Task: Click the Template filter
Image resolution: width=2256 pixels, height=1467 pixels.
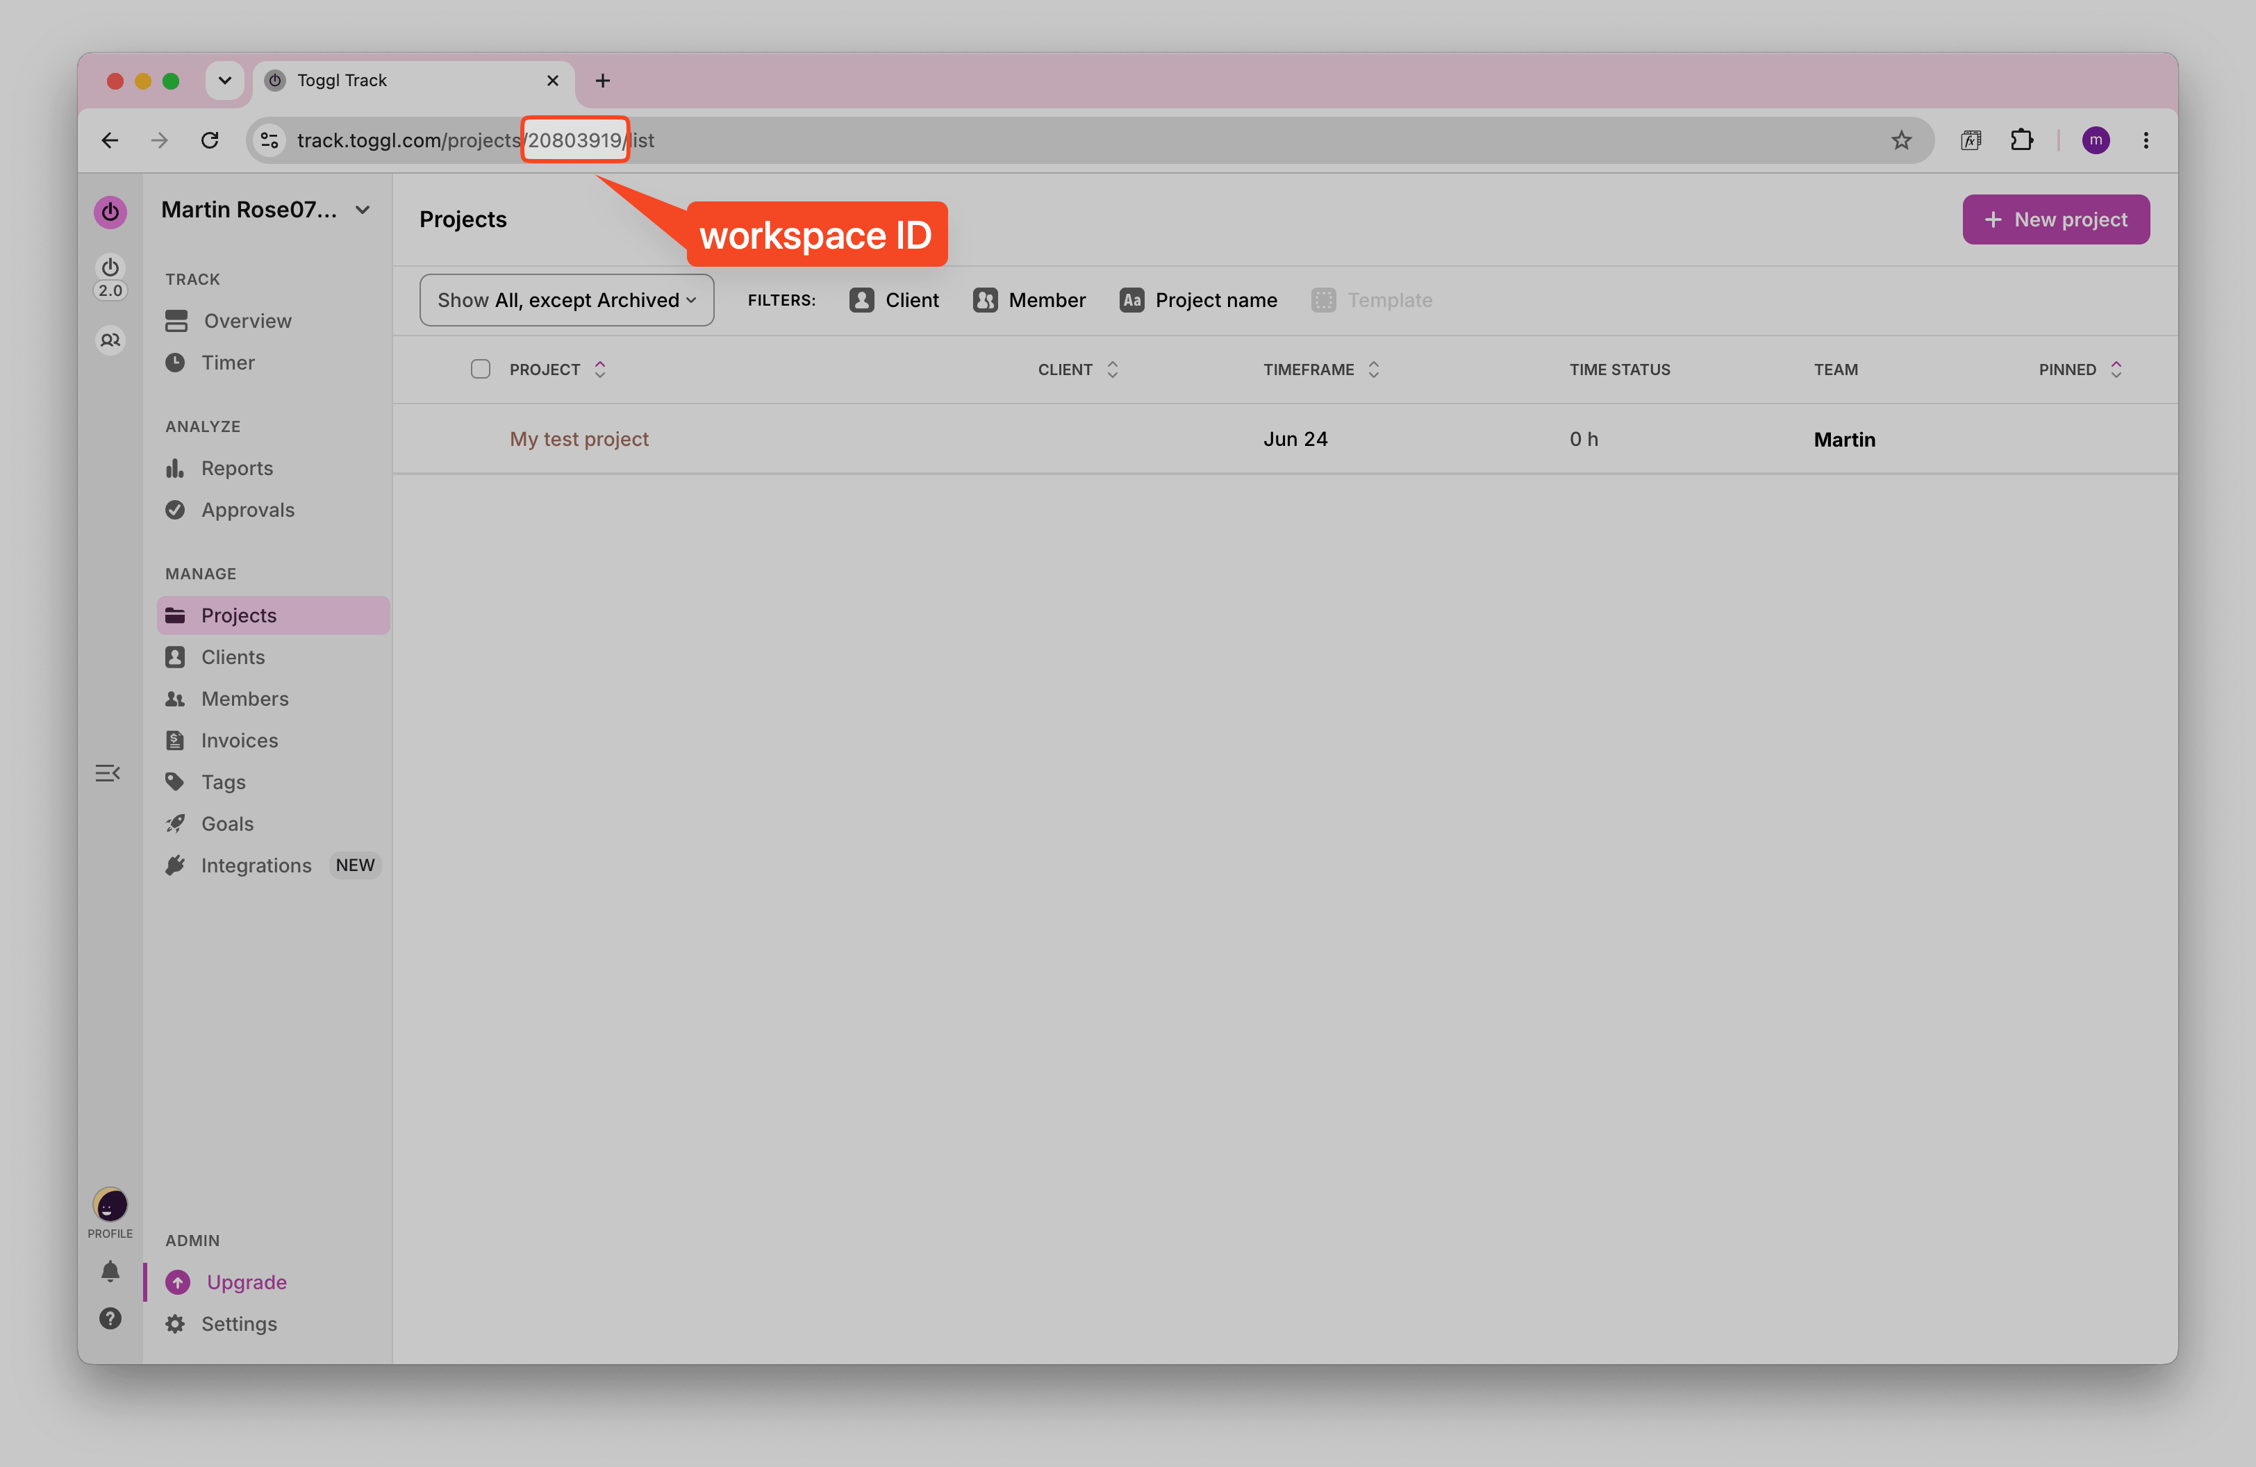Action: click(x=1372, y=300)
